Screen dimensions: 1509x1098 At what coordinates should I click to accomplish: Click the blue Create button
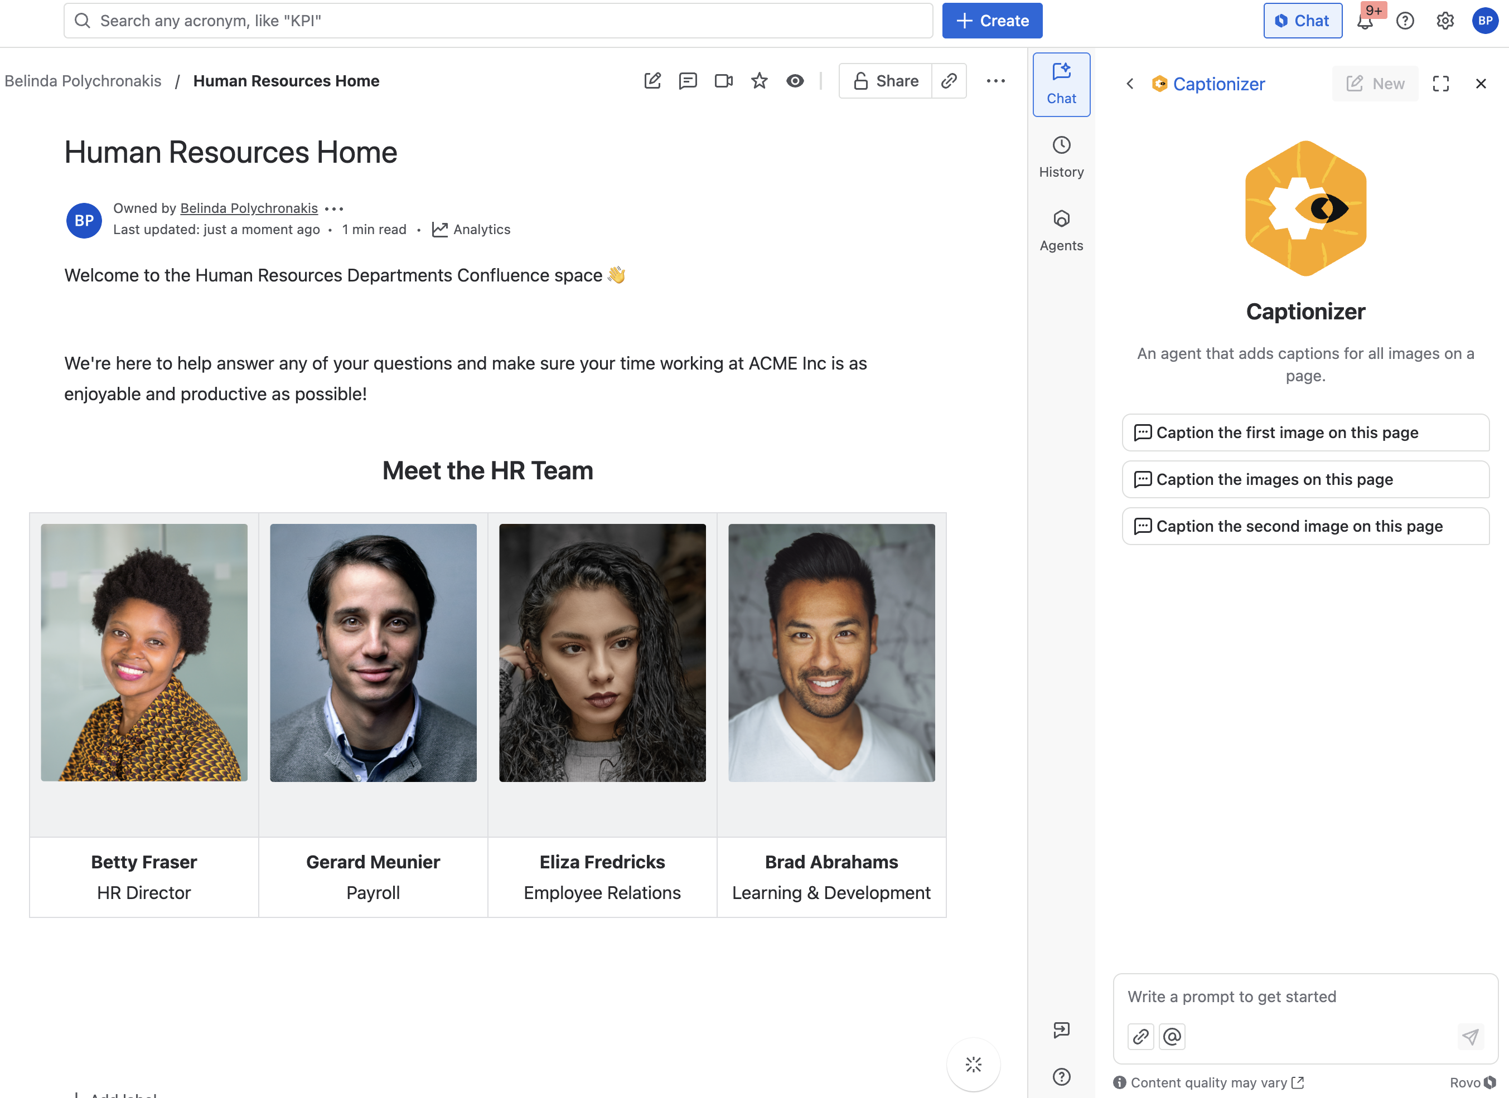click(992, 21)
